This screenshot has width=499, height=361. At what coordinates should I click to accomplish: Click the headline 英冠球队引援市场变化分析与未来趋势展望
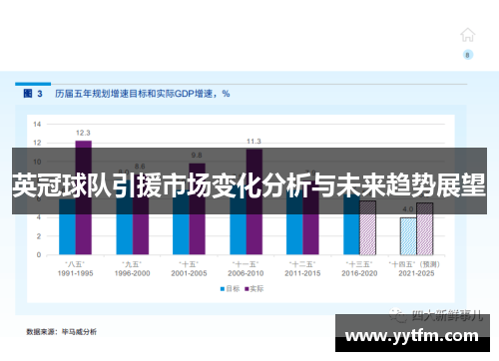(x=249, y=184)
